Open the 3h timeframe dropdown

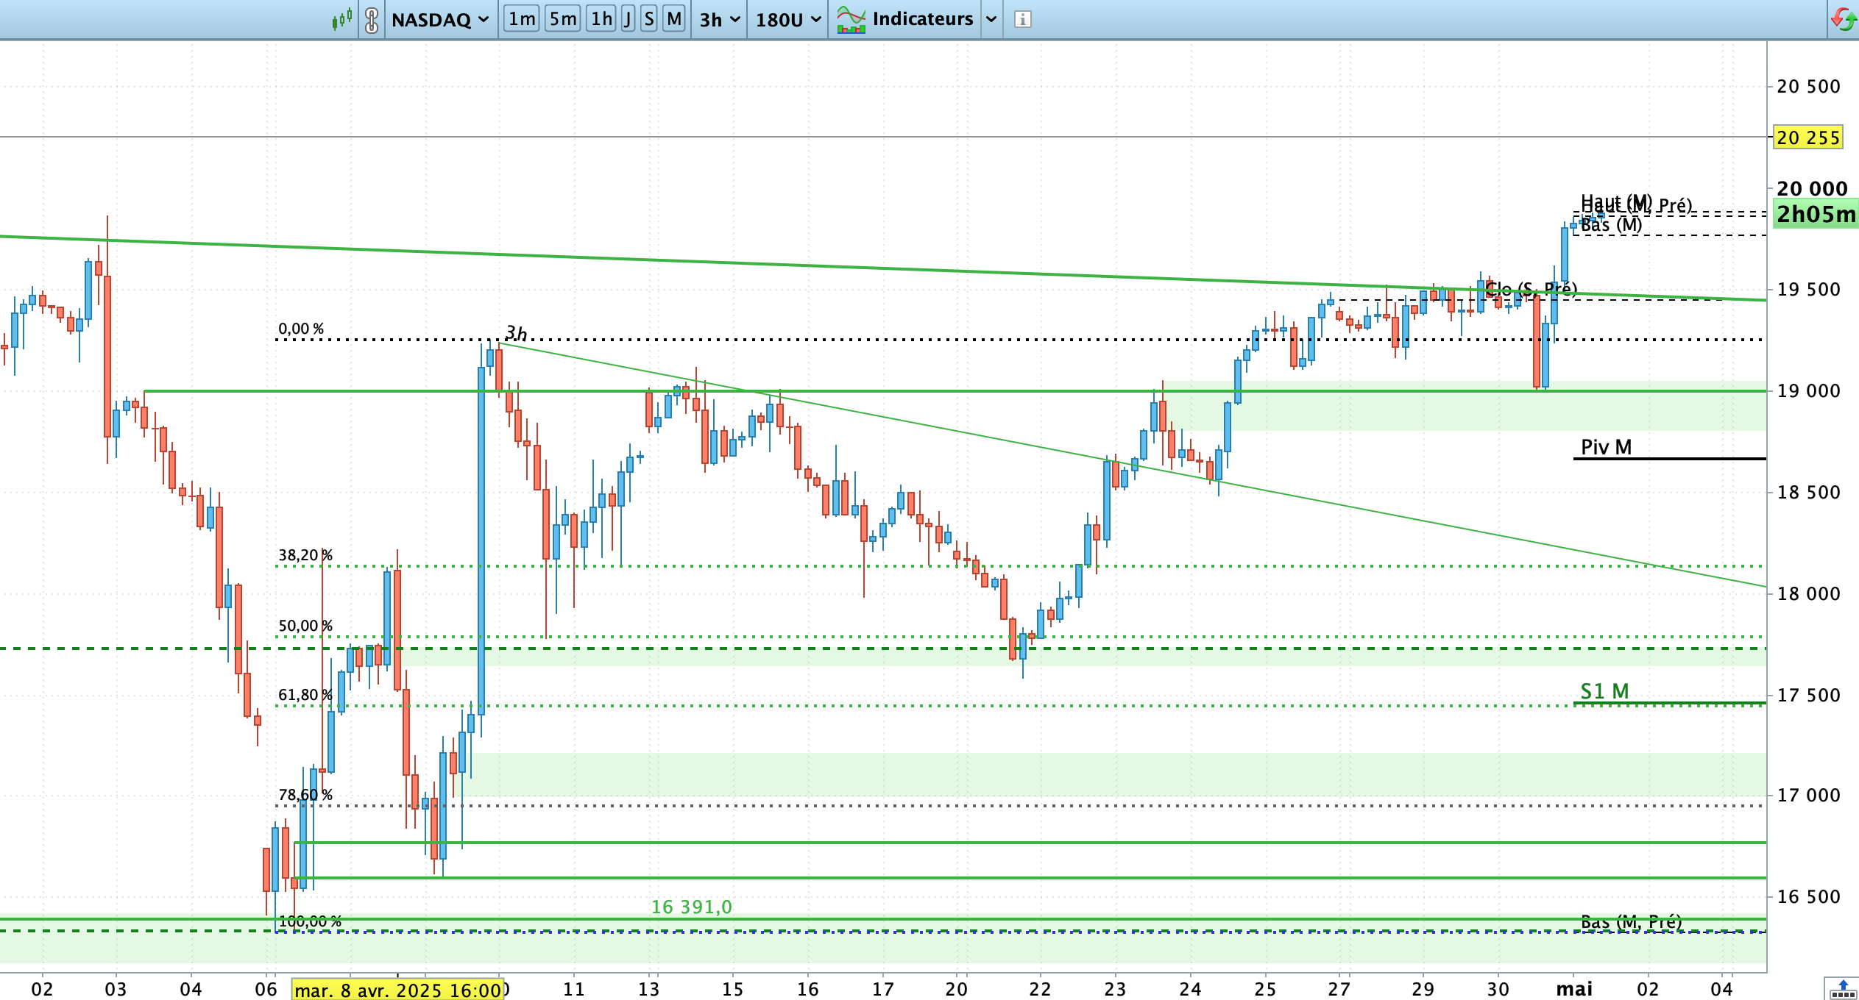point(719,19)
